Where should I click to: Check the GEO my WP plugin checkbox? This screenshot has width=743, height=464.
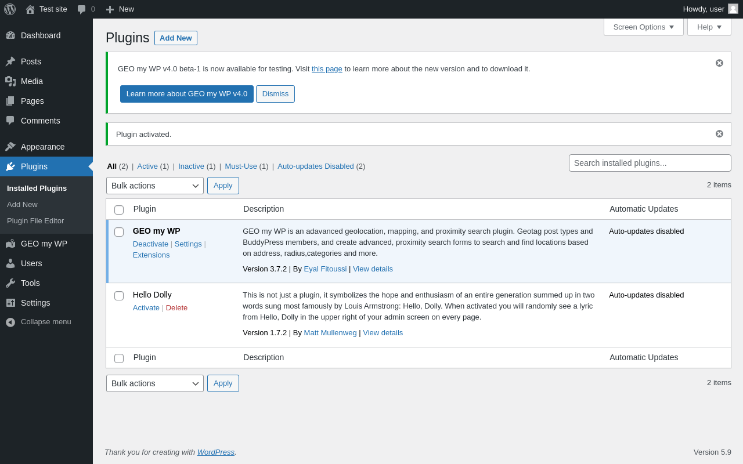coord(119,232)
